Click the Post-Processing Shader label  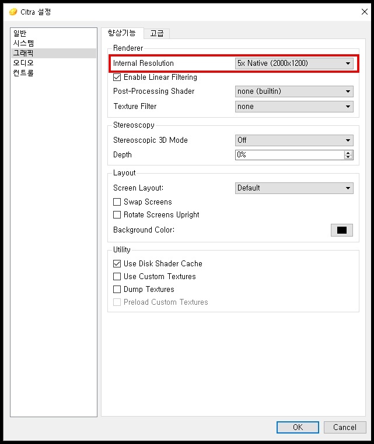click(153, 91)
